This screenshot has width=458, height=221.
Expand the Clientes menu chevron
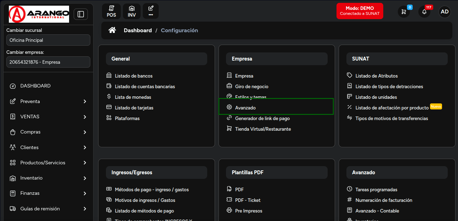pos(85,147)
